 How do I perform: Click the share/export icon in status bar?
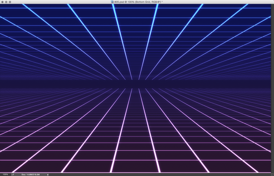click(13, 174)
